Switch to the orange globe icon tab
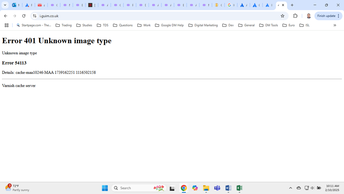Image resolution: width=344 pixels, height=194 pixels. point(218,5)
